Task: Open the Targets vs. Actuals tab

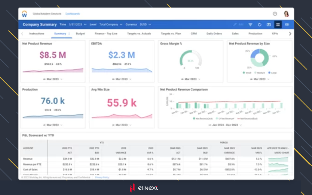Action: (x=139, y=34)
